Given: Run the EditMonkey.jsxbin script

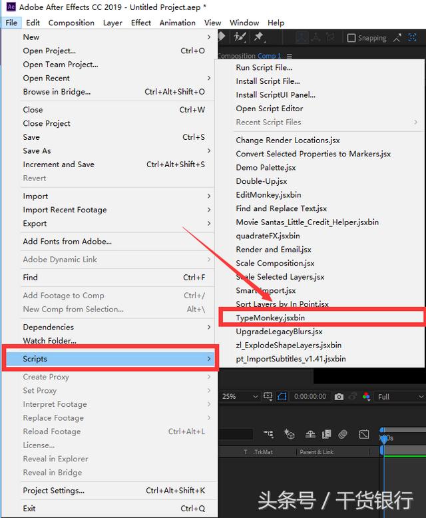Looking at the screenshot, I should 319,195.
